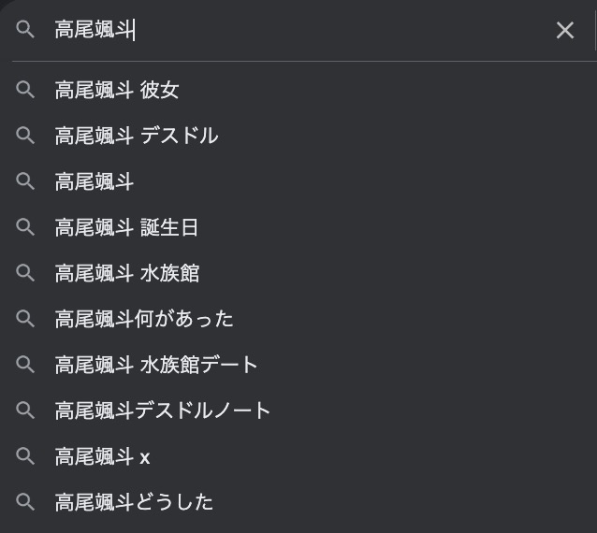Select suggestion 高尾颯斗 デスドル

tap(298, 136)
